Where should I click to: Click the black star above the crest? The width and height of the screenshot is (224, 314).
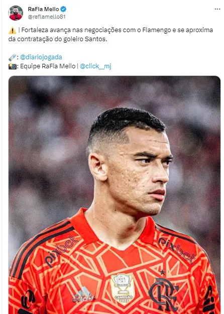(x=163, y=272)
